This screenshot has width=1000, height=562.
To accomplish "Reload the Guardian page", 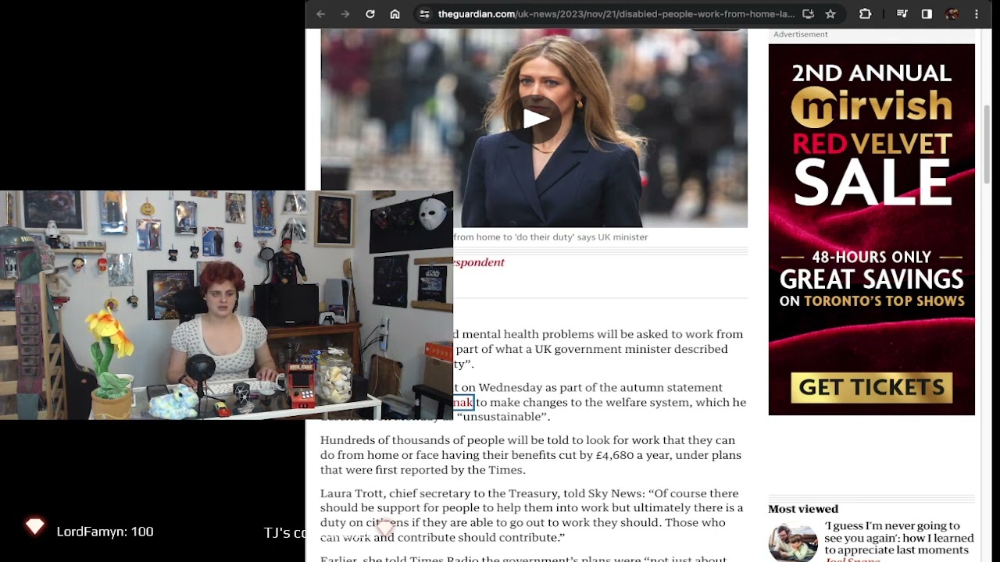I will coord(370,14).
